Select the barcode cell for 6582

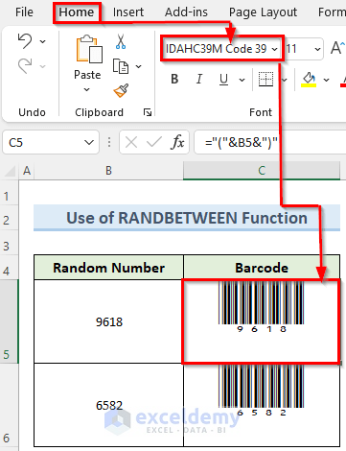coord(262,405)
